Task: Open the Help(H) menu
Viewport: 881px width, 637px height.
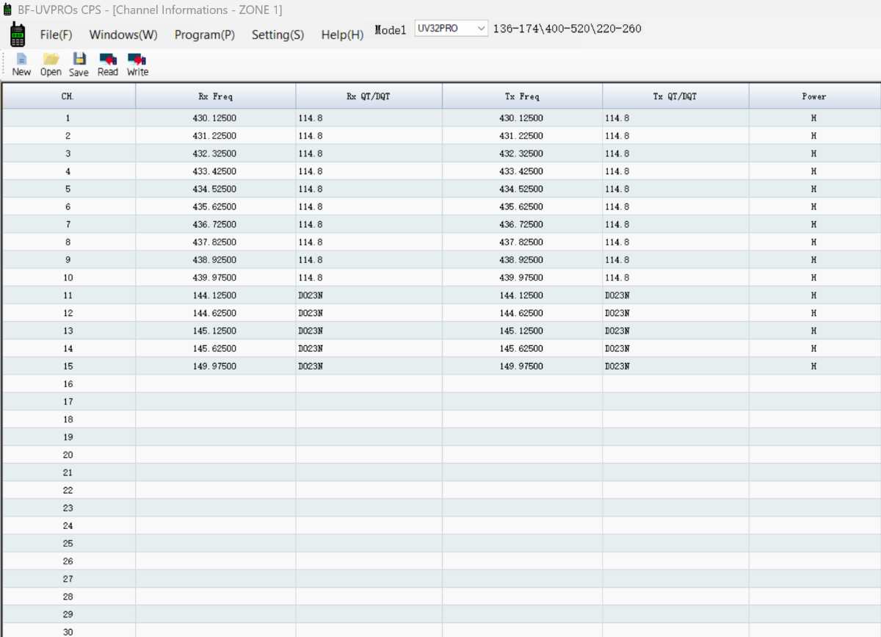Action: coord(342,35)
